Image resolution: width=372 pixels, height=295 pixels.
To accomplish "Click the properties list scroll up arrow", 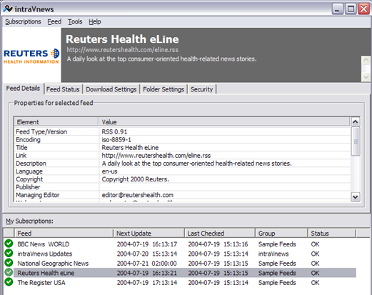I will coord(356,121).
